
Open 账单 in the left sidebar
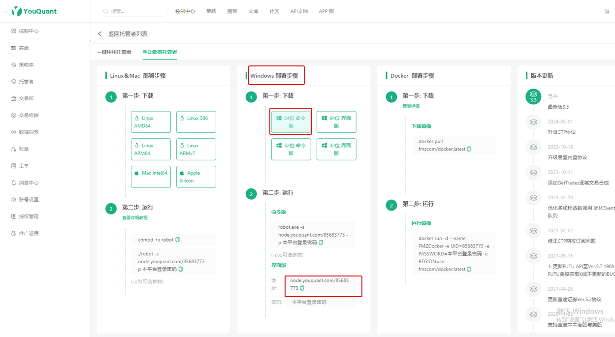coord(20,149)
